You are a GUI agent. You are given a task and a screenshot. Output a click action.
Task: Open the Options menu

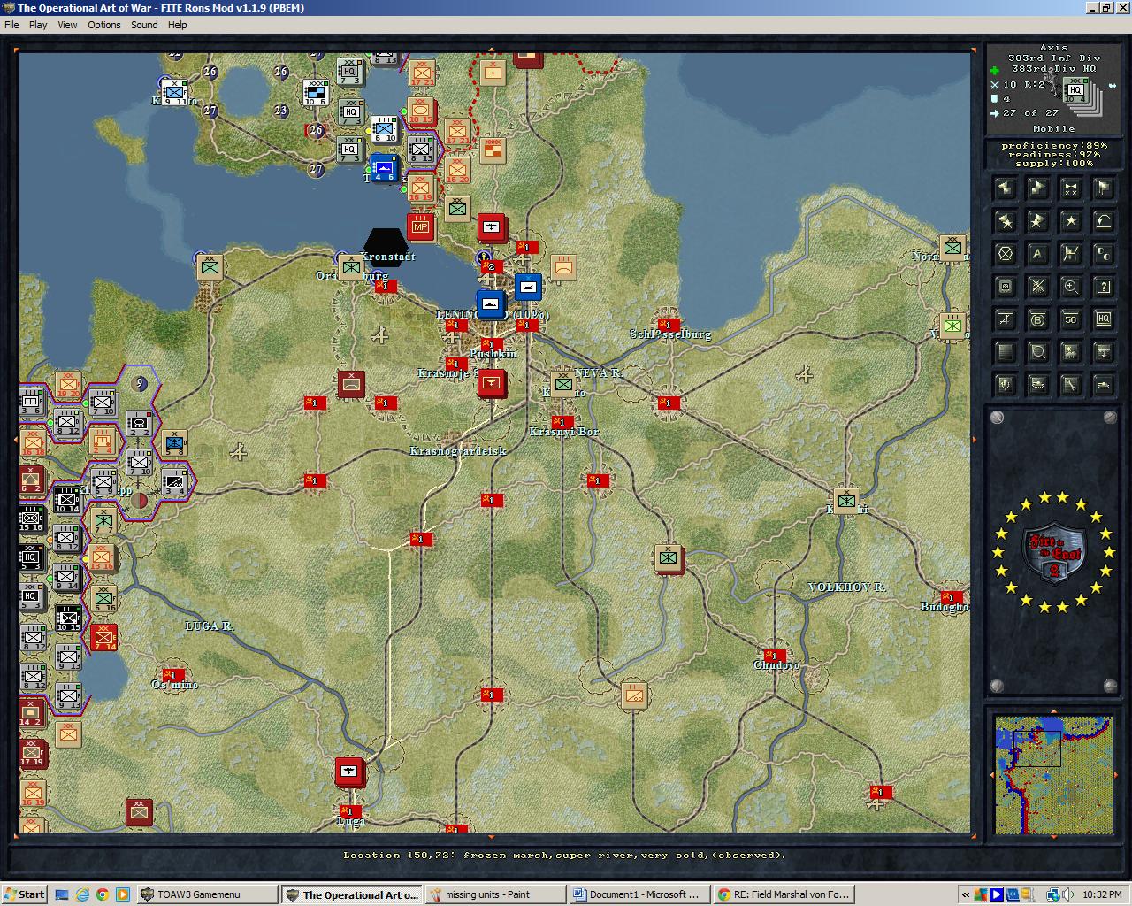point(104,25)
